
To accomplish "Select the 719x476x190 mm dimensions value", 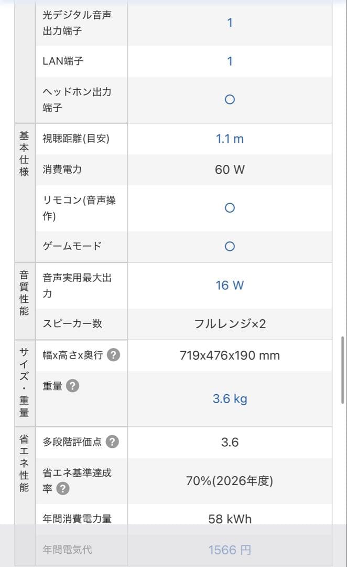I will click(x=229, y=355).
